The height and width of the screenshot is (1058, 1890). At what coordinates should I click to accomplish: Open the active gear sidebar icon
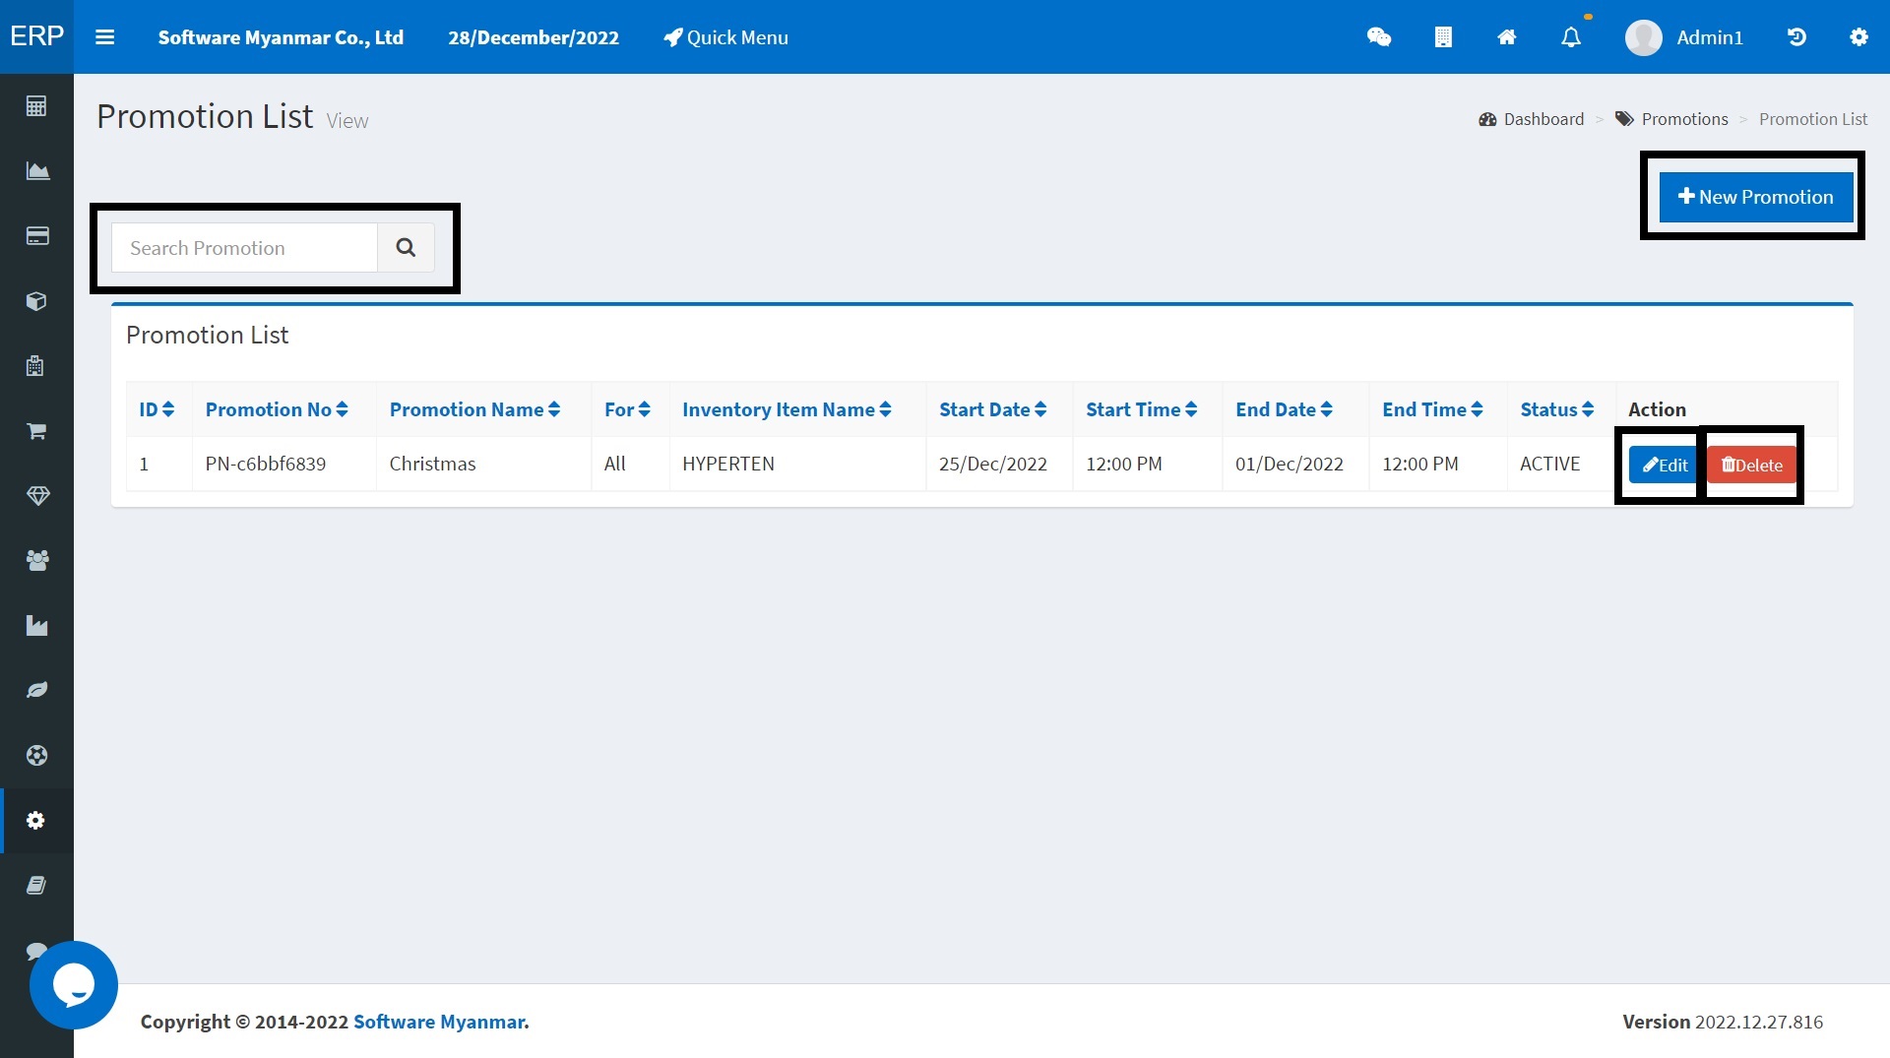pyautogui.click(x=36, y=820)
